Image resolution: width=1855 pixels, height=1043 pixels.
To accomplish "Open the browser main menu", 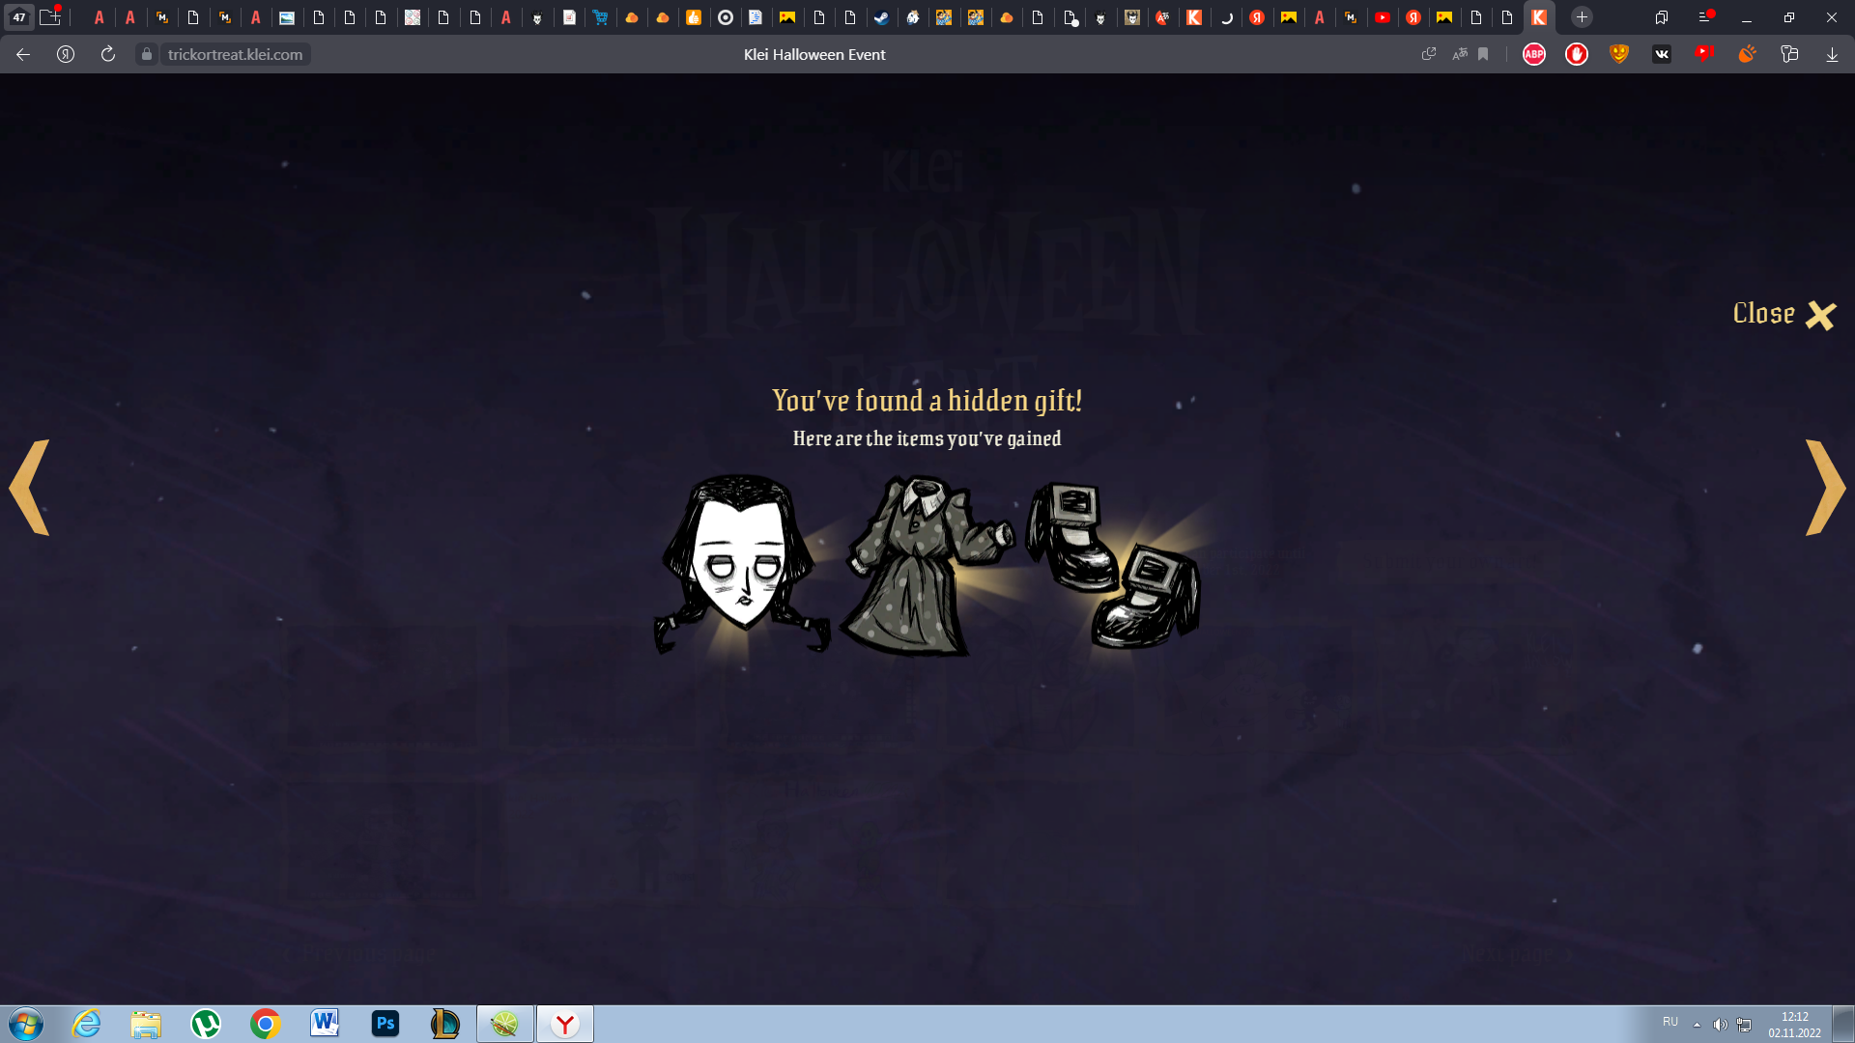I will tap(1705, 17).
